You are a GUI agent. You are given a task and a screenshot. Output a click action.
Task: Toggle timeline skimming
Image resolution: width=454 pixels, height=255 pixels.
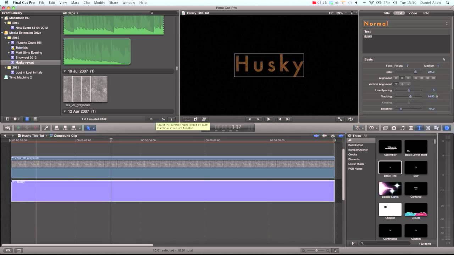[316, 136]
